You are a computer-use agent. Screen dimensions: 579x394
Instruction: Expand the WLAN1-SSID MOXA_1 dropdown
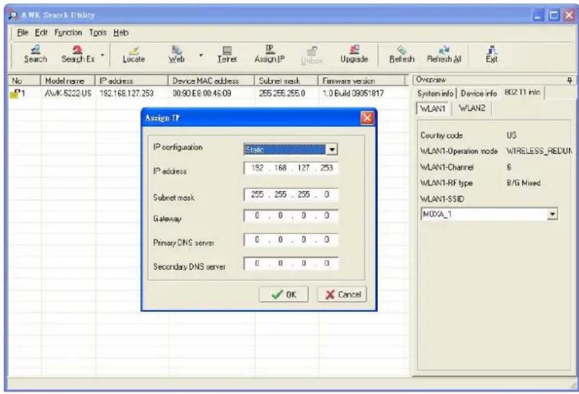(552, 214)
